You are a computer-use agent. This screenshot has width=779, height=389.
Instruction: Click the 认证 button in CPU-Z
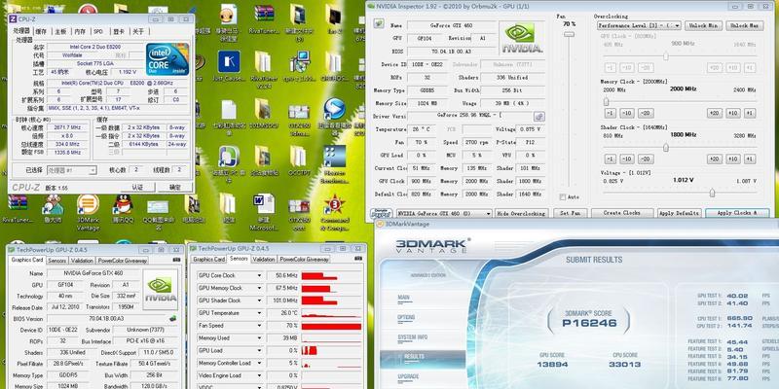(x=137, y=187)
